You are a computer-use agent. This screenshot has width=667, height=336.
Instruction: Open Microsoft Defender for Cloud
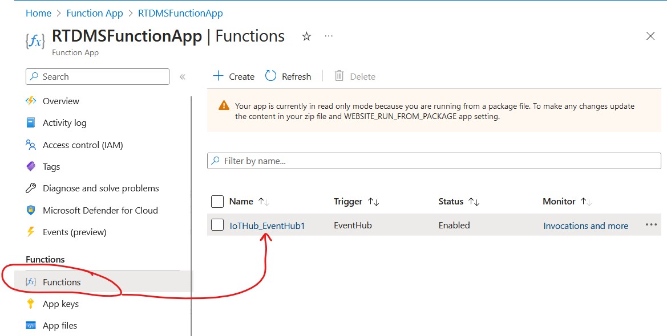pos(100,211)
